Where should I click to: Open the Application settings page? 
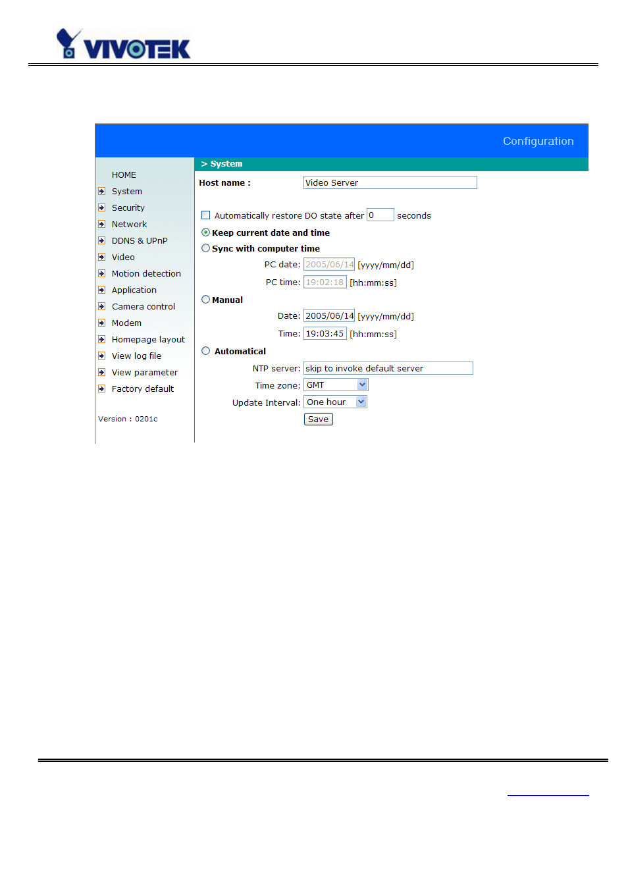pyautogui.click(x=134, y=290)
